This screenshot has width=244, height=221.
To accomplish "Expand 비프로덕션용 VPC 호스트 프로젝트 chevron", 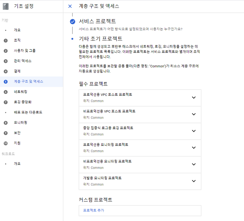I will [x=194, y=114].
